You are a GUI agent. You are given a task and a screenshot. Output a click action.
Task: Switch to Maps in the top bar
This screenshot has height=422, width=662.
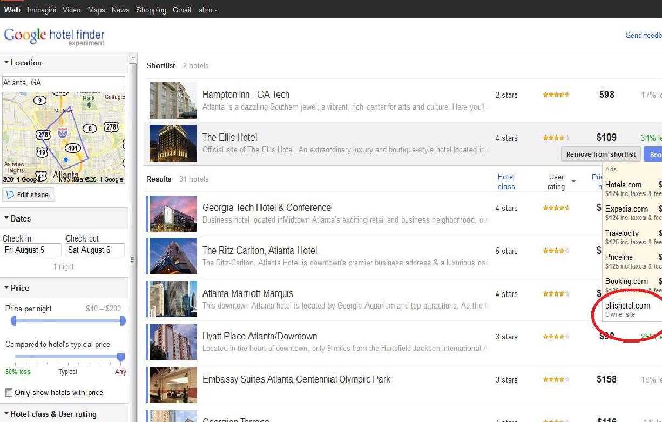(96, 10)
